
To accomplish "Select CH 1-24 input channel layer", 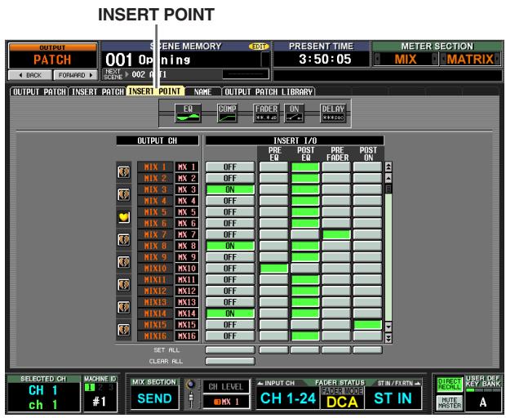I will pyautogui.click(x=288, y=398).
